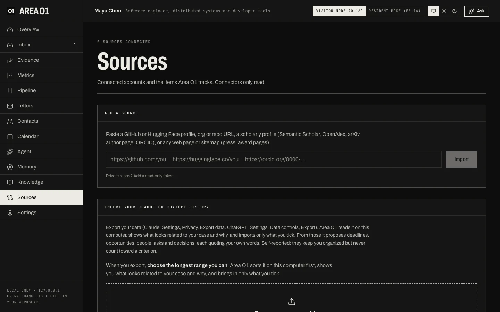This screenshot has width=500, height=312.
Task: Select Resident Mode (EB-1A)
Action: coord(395,11)
